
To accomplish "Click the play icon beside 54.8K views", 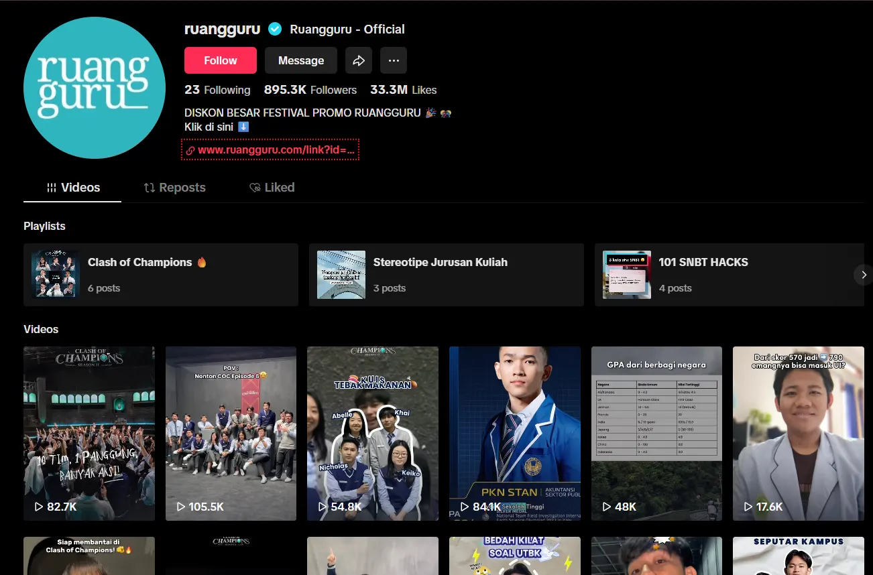I will (323, 507).
